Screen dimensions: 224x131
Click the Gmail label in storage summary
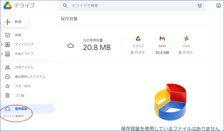pos(162,46)
